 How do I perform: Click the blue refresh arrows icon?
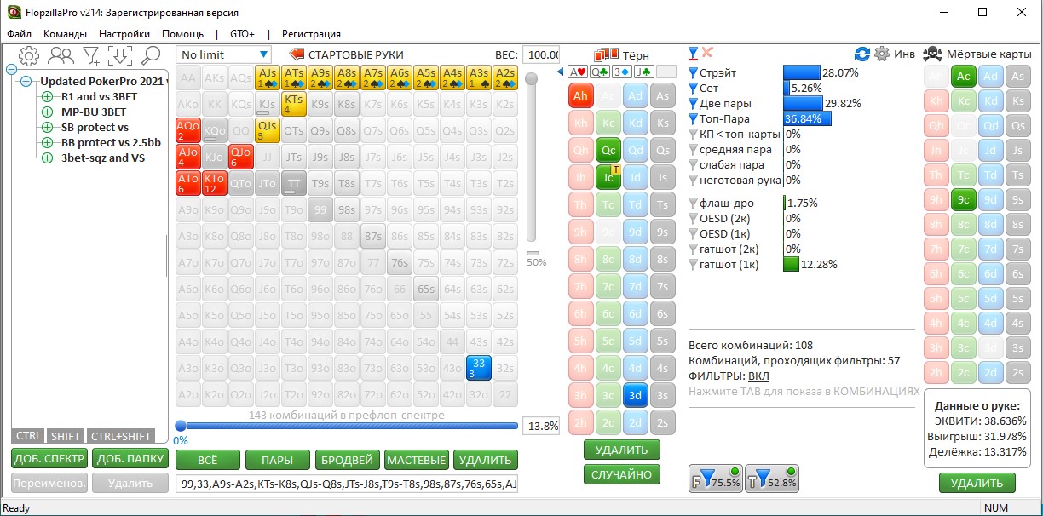862,54
